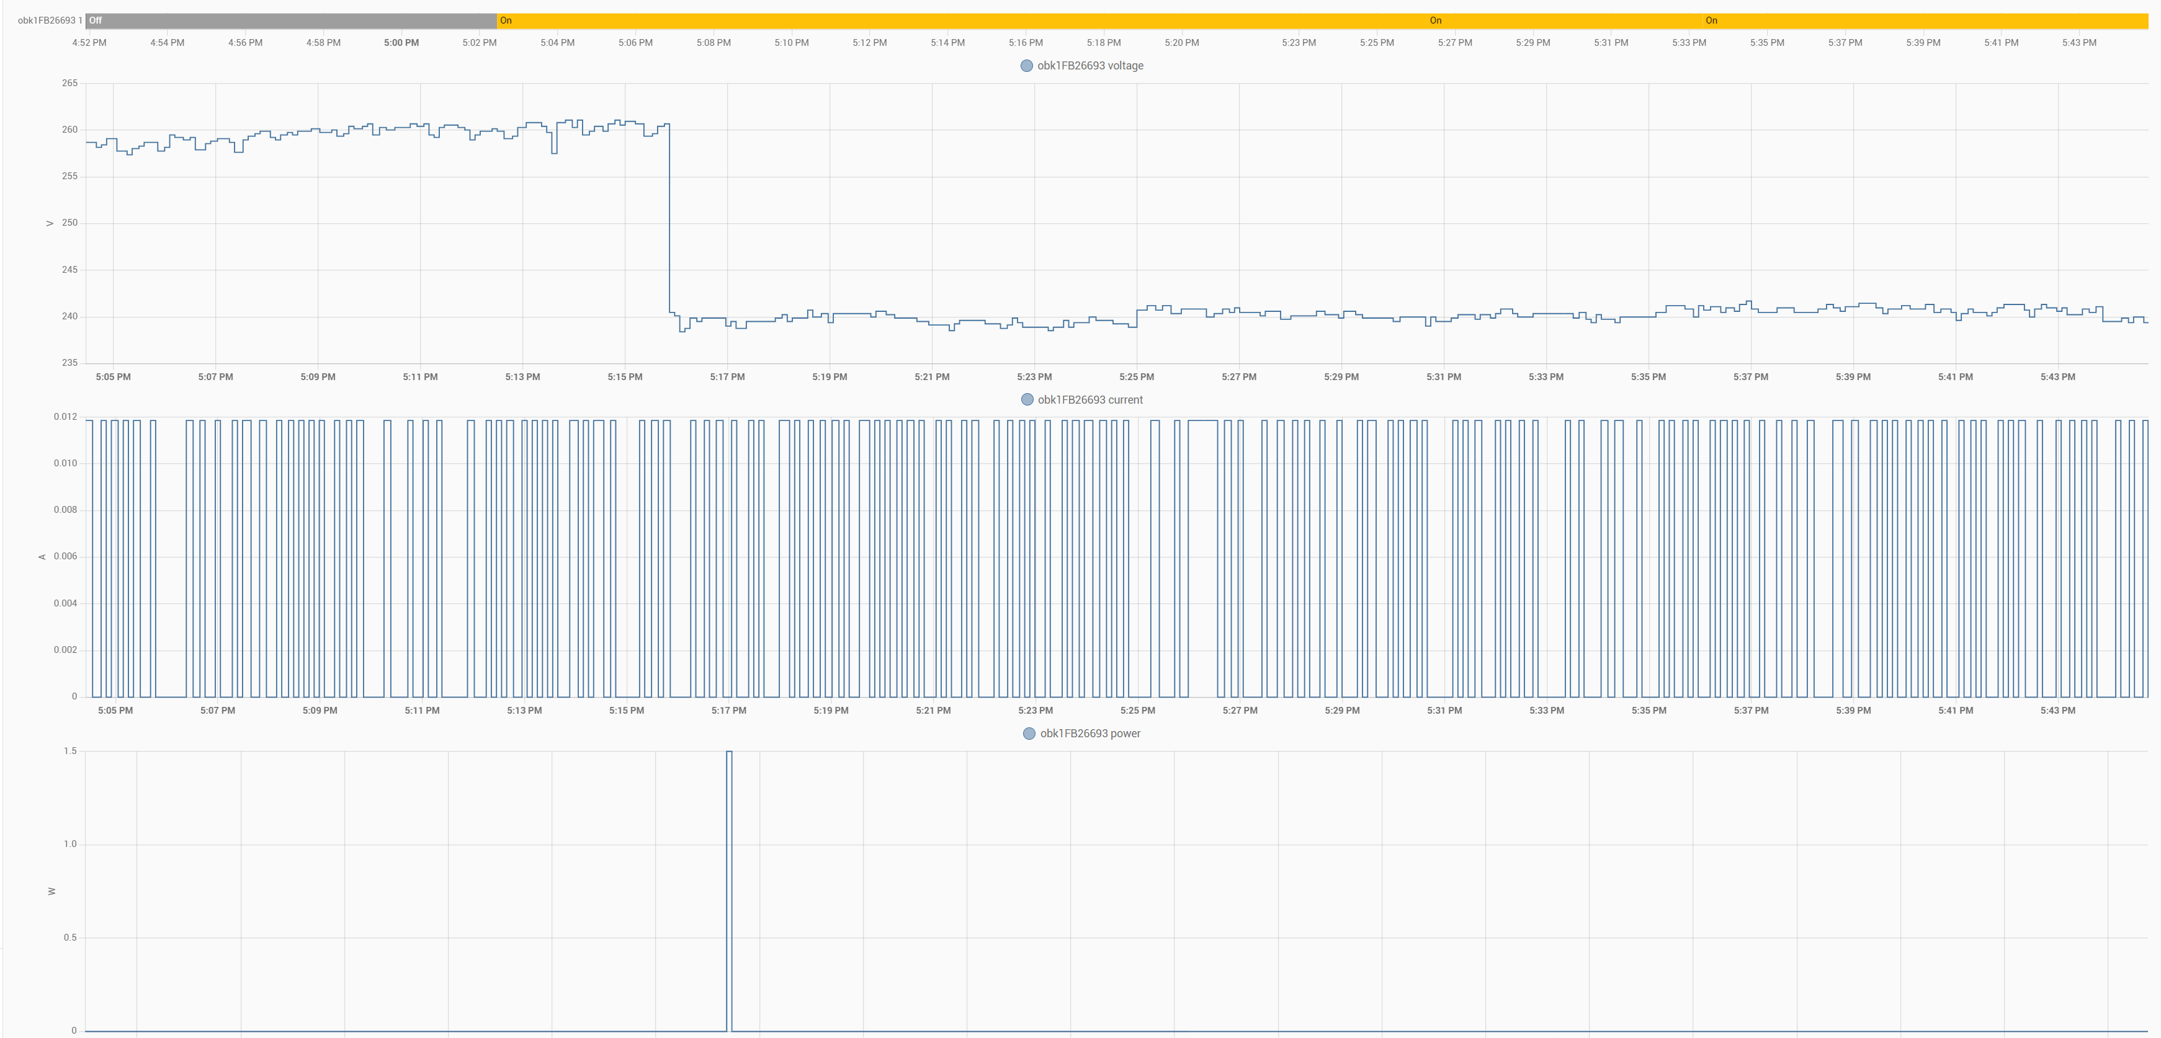Select the gray 'Off' state segment
The width and height of the screenshot is (2161, 1038).
[290, 20]
